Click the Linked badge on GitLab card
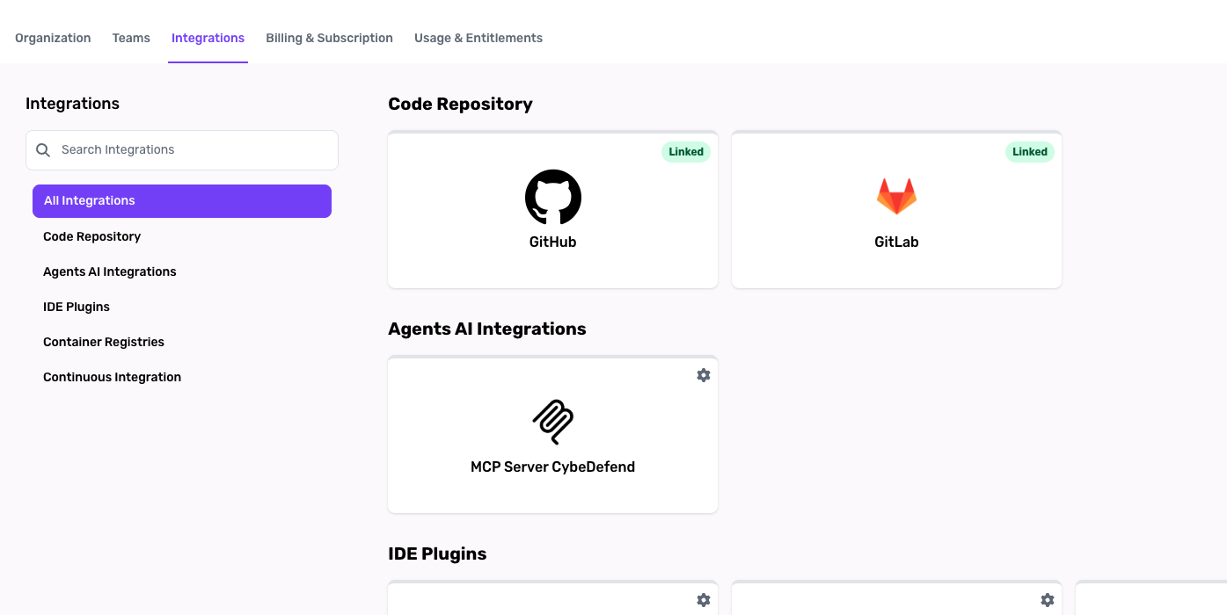Screen dimensions: 1227x615 1030,152
